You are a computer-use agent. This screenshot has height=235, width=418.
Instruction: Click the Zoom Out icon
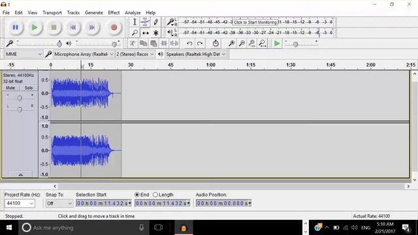pos(242,43)
